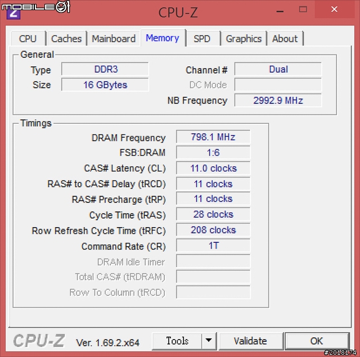Click the tRFC value 208 clocks

click(x=213, y=230)
